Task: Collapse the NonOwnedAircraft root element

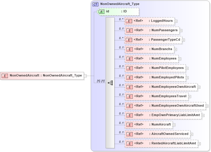Action: coord(85,76)
